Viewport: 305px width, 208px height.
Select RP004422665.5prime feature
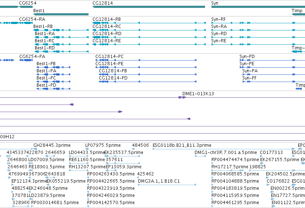point(88,185)
